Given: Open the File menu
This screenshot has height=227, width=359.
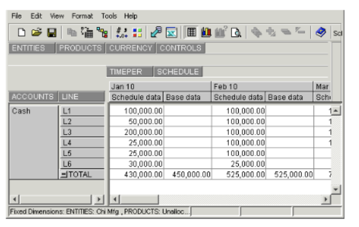Looking at the screenshot, I should coord(17,16).
